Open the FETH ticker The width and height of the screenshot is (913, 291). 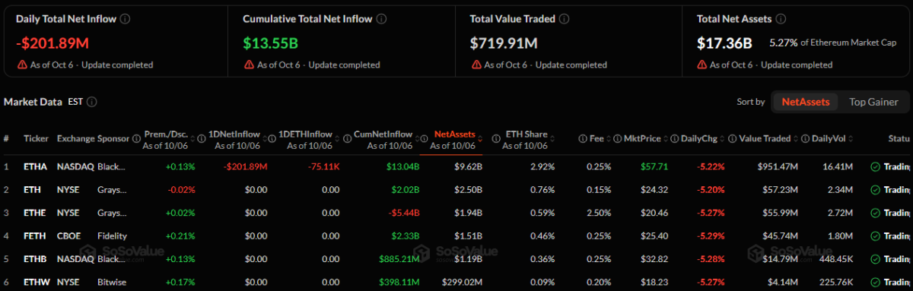(35, 237)
